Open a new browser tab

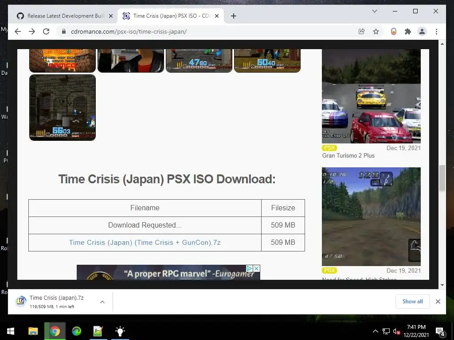(x=233, y=16)
